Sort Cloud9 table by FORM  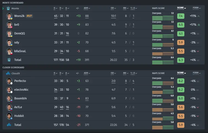point(196,73)
